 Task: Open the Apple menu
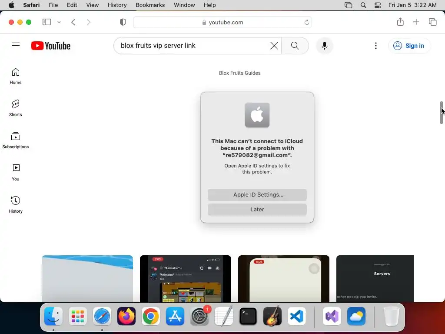pos(11,5)
